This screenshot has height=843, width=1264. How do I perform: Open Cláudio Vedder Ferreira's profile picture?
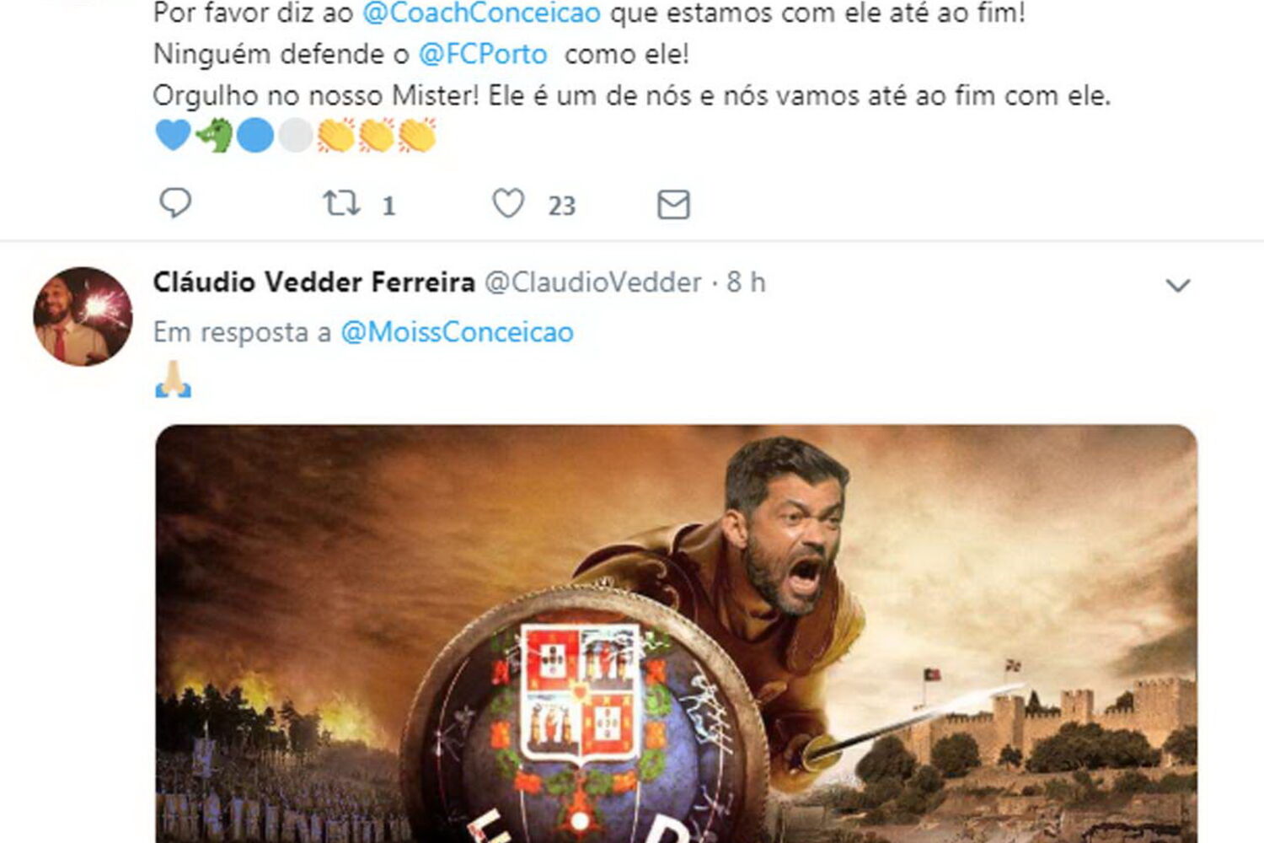83,316
